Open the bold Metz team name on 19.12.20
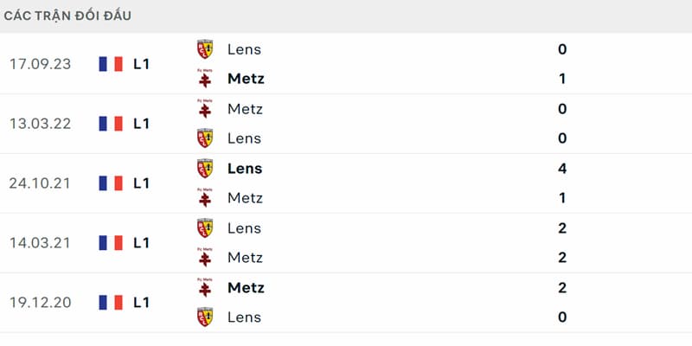The height and width of the screenshot is (346, 692). click(x=246, y=287)
